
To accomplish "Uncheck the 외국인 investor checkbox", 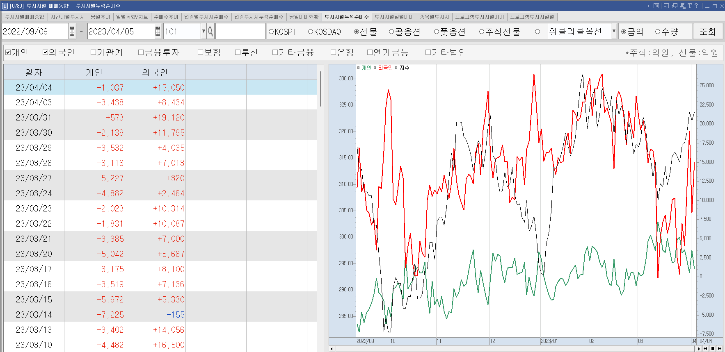I will [x=45, y=52].
